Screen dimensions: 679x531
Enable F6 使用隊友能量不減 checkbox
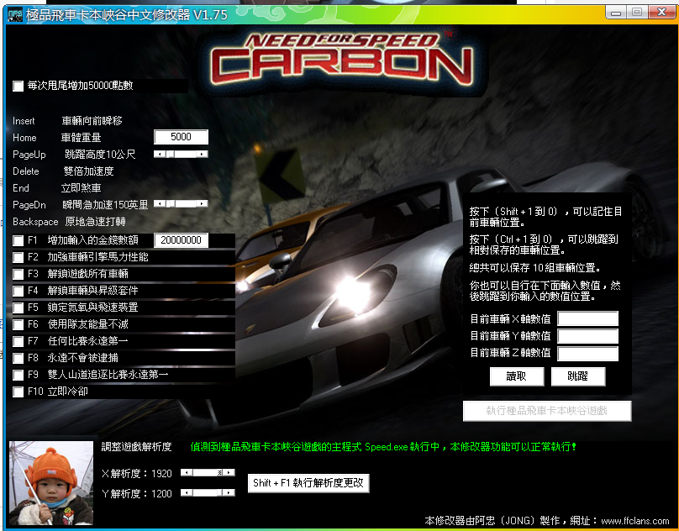[18, 324]
